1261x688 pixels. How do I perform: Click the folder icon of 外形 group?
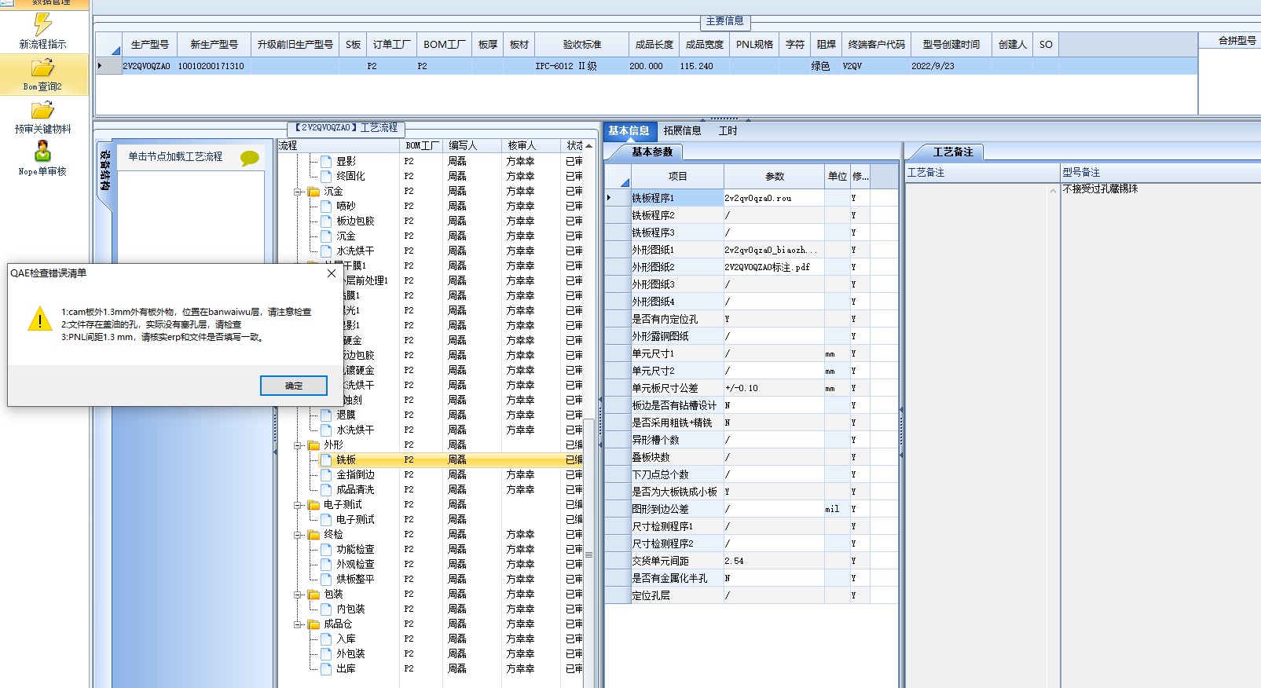point(313,445)
